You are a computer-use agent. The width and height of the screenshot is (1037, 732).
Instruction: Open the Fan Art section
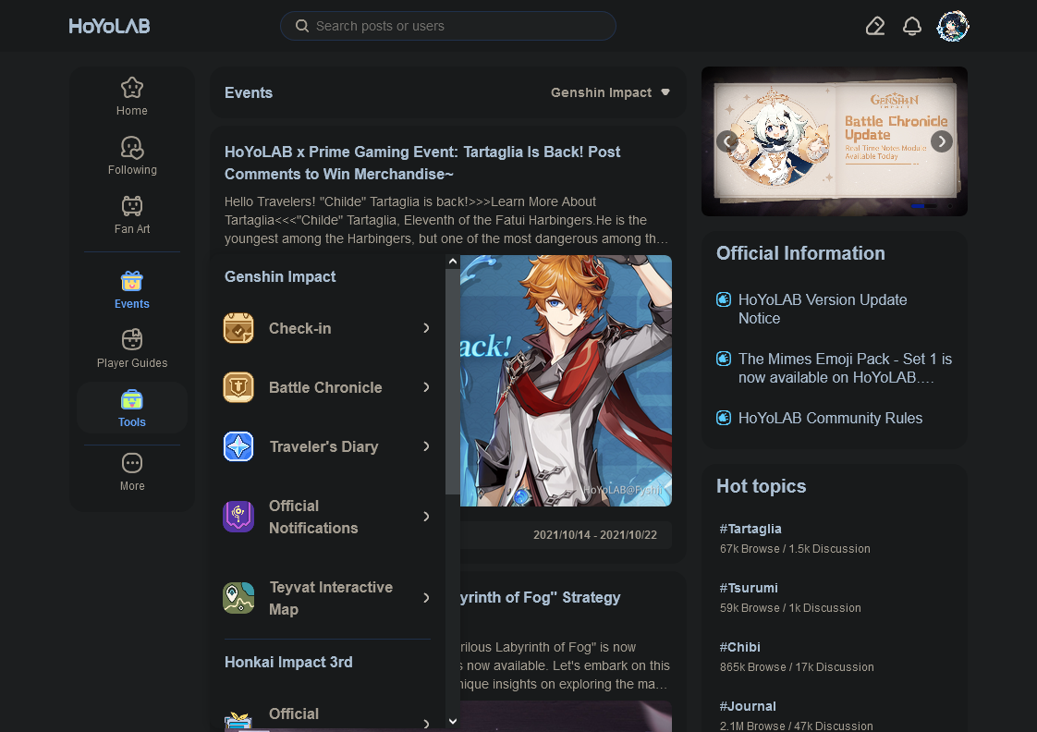pos(131,214)
